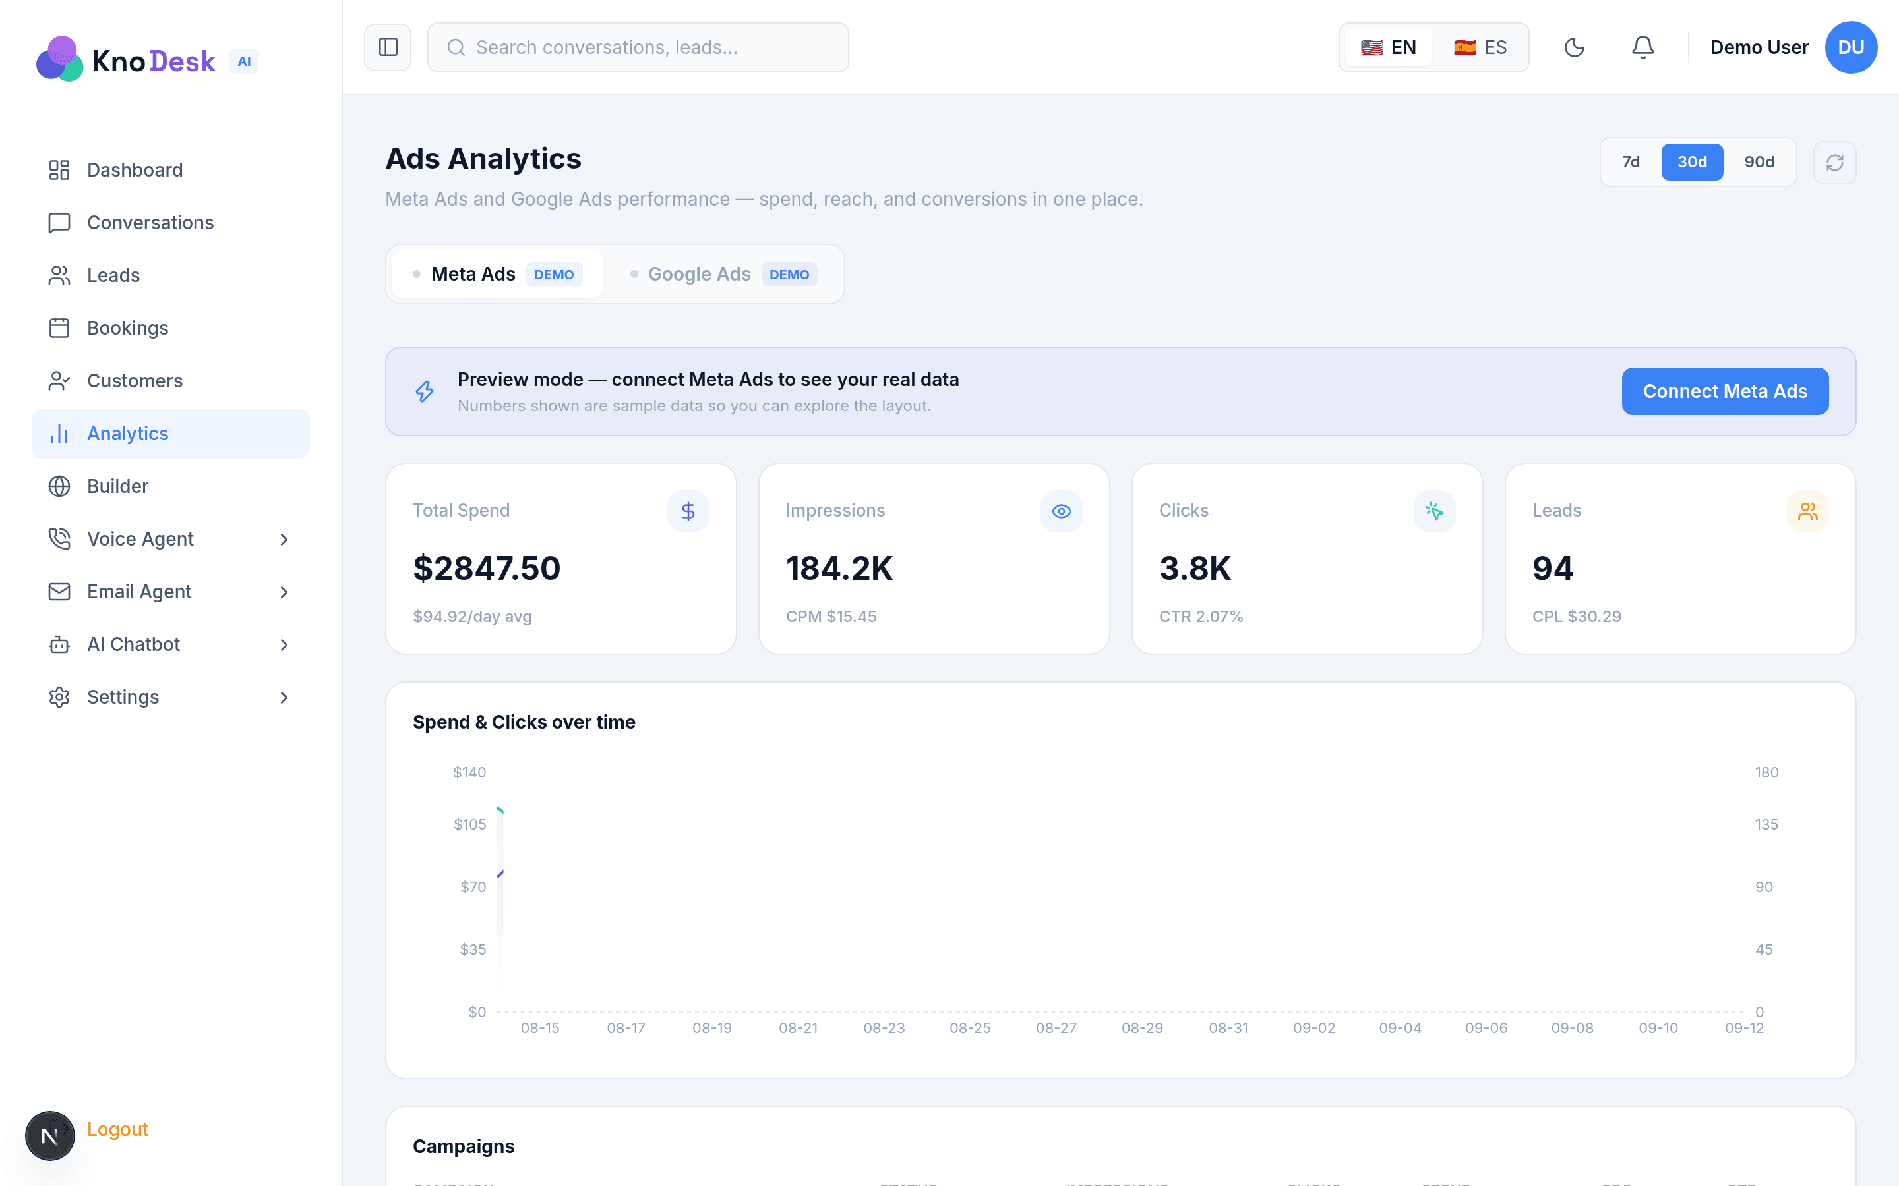Click the Logout link
1899x1186 pixels.
(x=118, y=1129)
